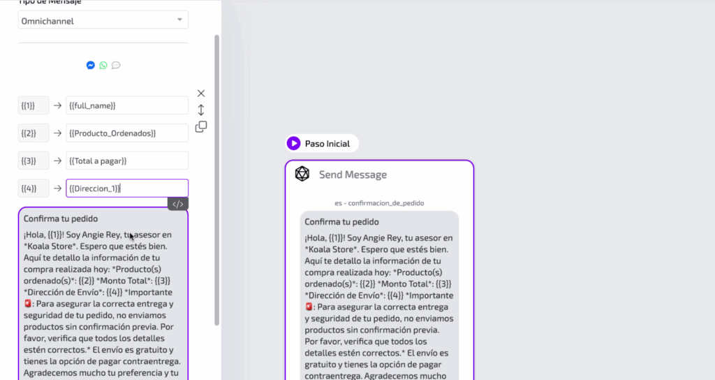Click the Paso Inicial play icon

[x=293, y=143]
